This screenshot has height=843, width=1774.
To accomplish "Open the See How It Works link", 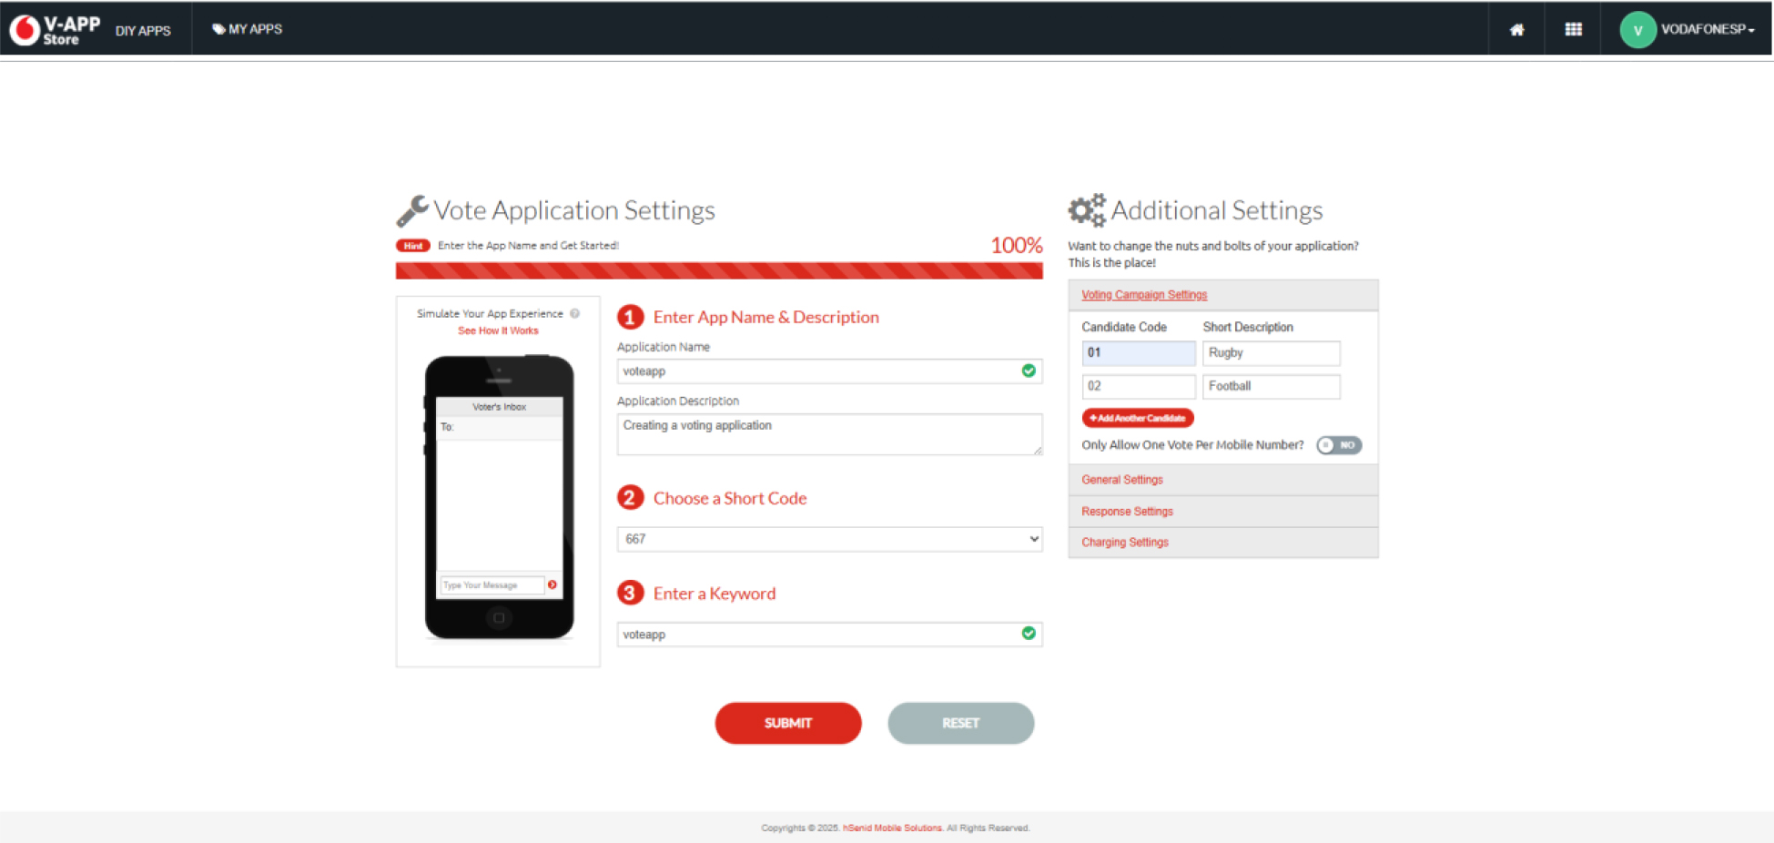I will pos(497,330).
